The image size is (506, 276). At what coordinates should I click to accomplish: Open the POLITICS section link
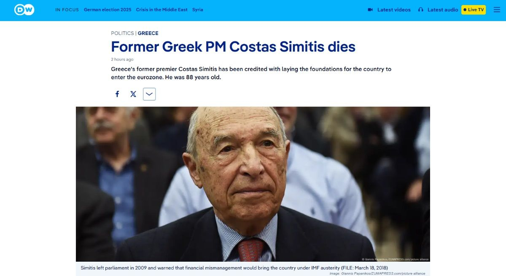(x=122, y=33)
